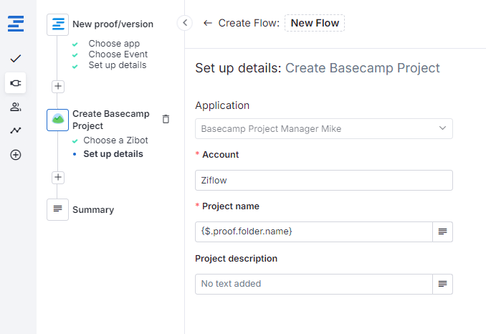This screenshot has width=486, height=334.
Task: Add step after Create Basecamp Project
Action: (x=58, y=177)
